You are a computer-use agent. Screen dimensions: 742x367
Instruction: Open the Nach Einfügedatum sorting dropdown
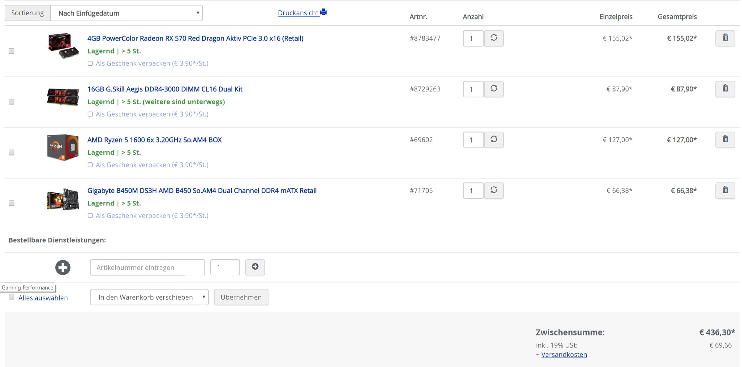point(127,13)
